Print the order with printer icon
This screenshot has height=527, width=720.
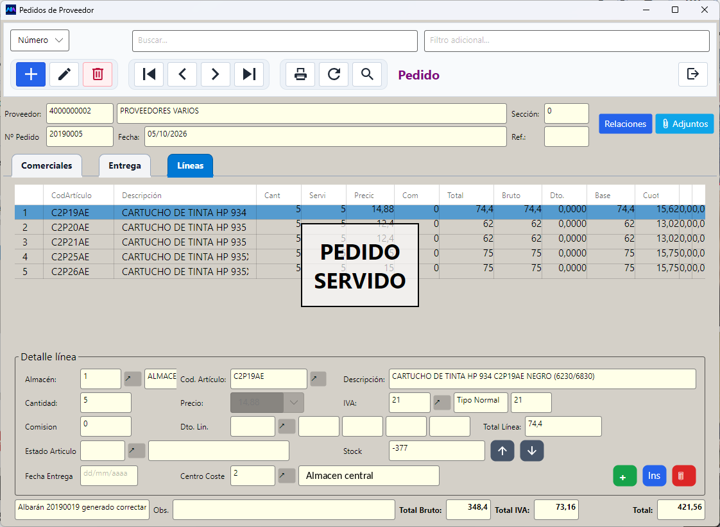300,74
